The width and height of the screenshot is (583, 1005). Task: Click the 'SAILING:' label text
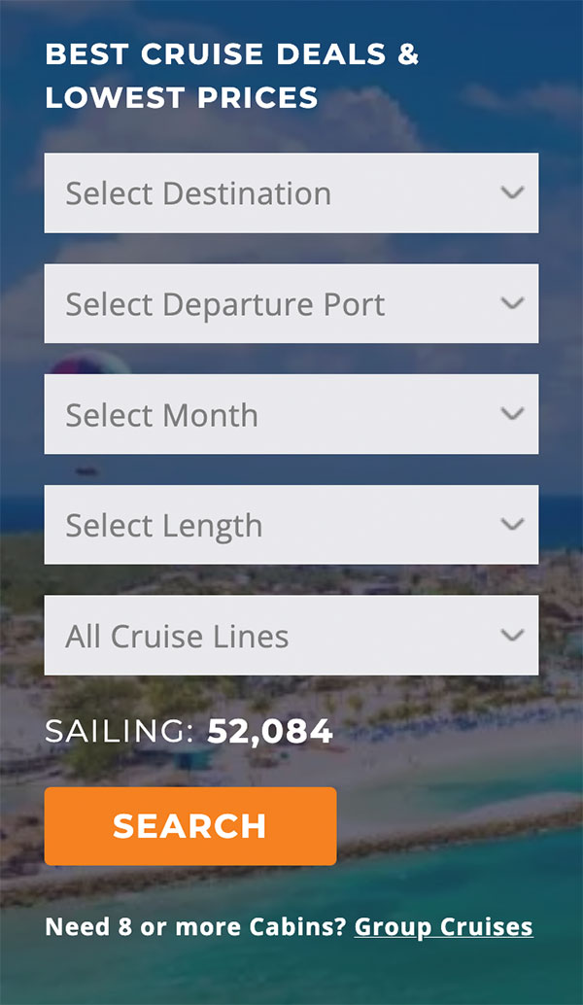click(x=120, y=732)
